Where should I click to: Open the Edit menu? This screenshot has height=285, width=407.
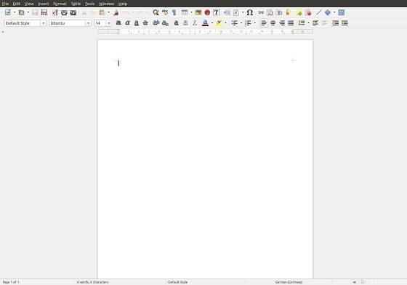pos(16,4)
